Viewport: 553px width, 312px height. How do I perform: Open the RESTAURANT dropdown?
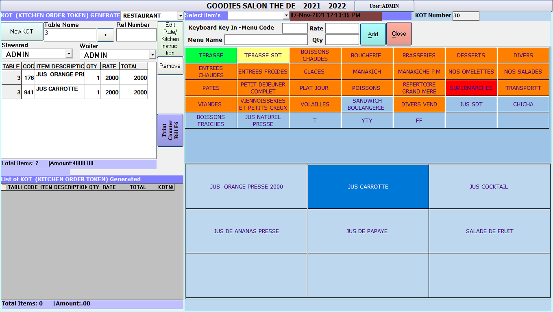pyautogui.click(x=181, y=16)
